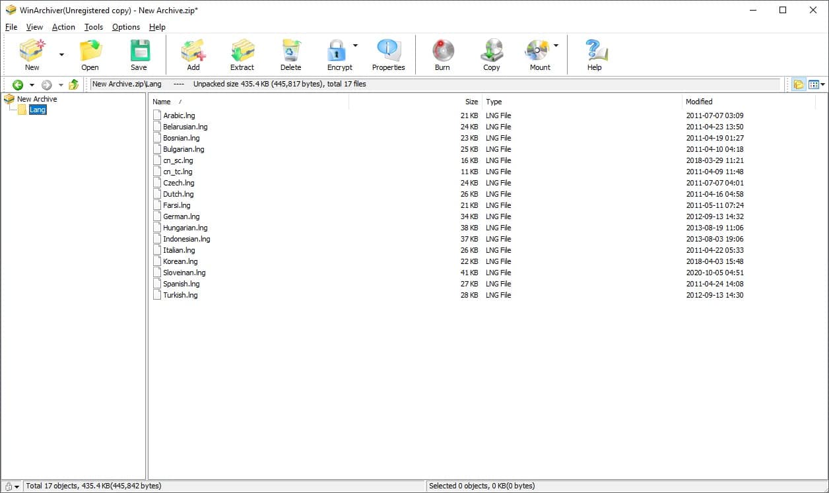Open the Back history dropdown arrow
The image size is (829, 493).
[x=32, y=84]
